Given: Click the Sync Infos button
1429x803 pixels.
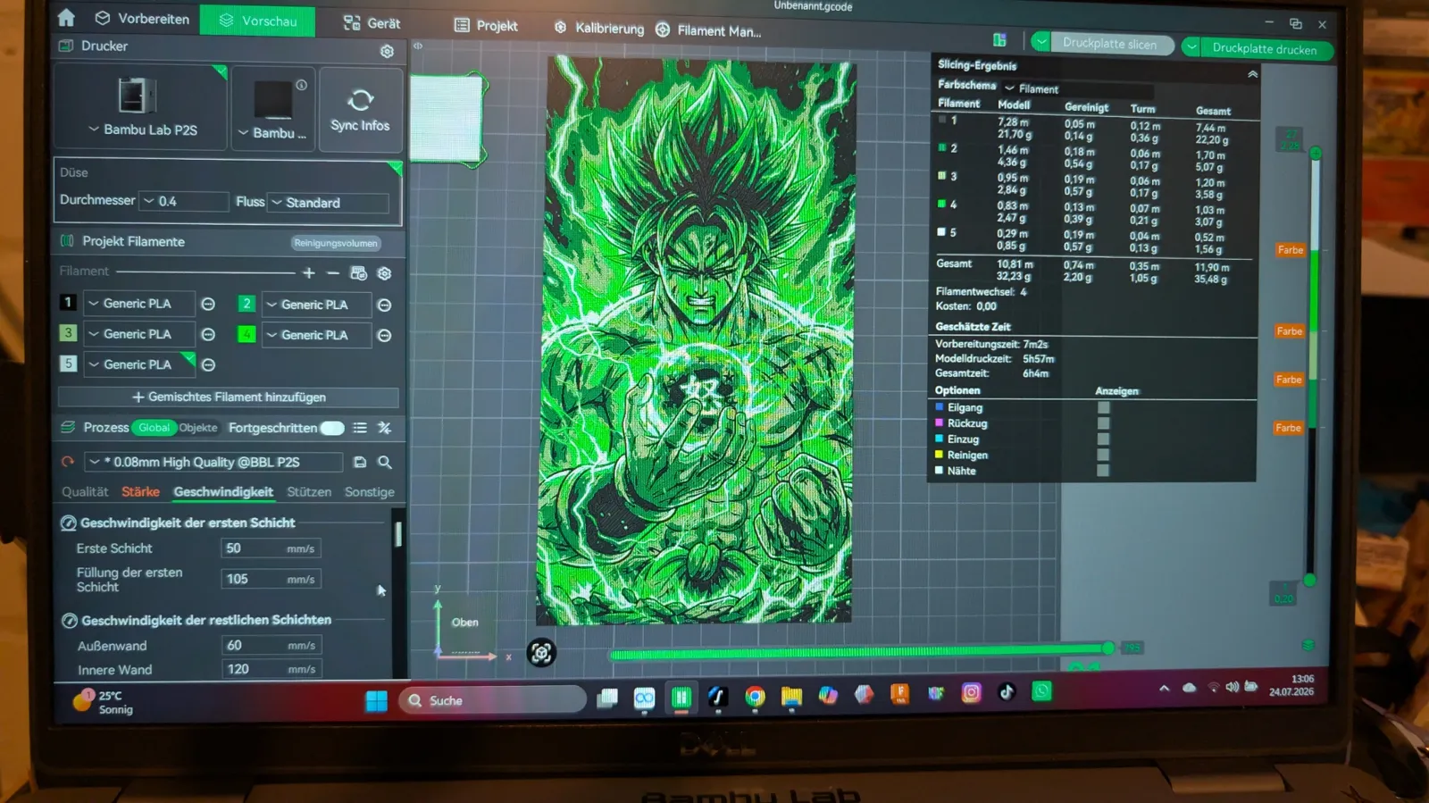Looking at the screenshot, I should click(360, 111).
